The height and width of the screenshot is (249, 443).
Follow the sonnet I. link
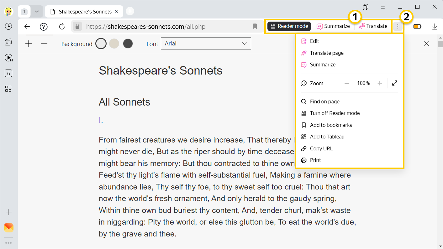click(101, 120)
